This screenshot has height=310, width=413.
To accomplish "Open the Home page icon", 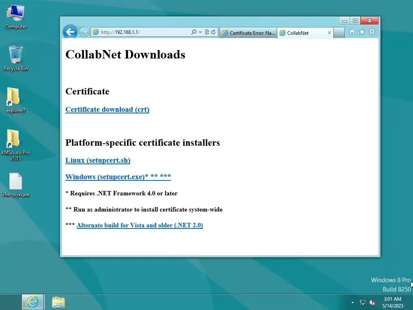I will point(352,32).
